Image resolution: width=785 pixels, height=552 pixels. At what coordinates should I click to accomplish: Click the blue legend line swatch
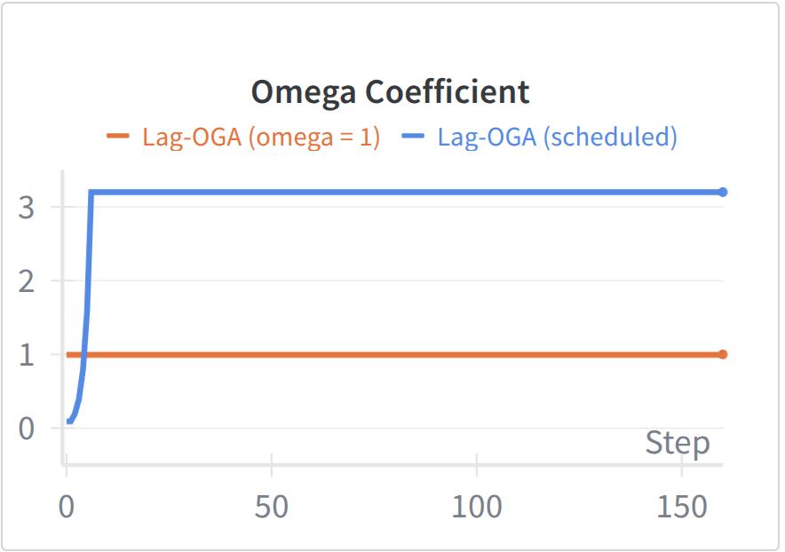coord(413,137)
